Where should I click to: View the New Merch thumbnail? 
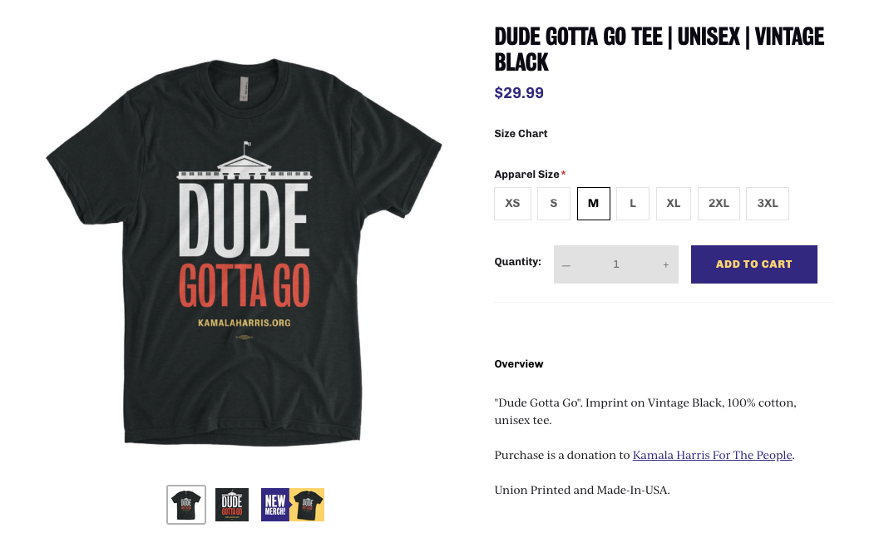(292, 504)
